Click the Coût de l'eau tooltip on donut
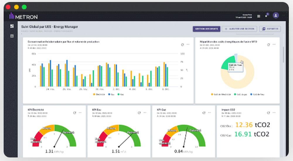Viewport: 293px width, 161px height. (x=236, y=67)
